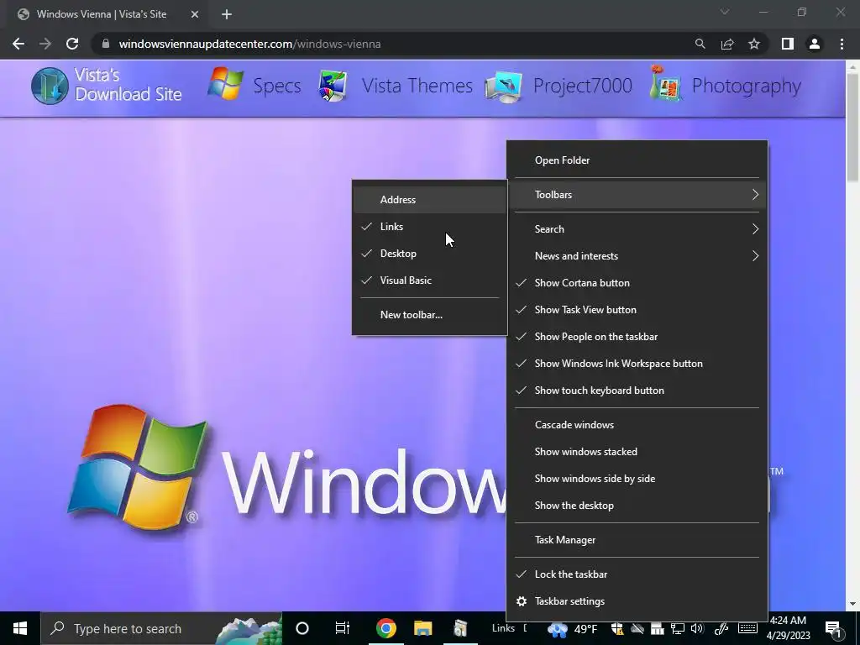Click the zoom magnifier icon in address bar
The height and width of the screenshot is (645, 860).
tap(700, 44)
